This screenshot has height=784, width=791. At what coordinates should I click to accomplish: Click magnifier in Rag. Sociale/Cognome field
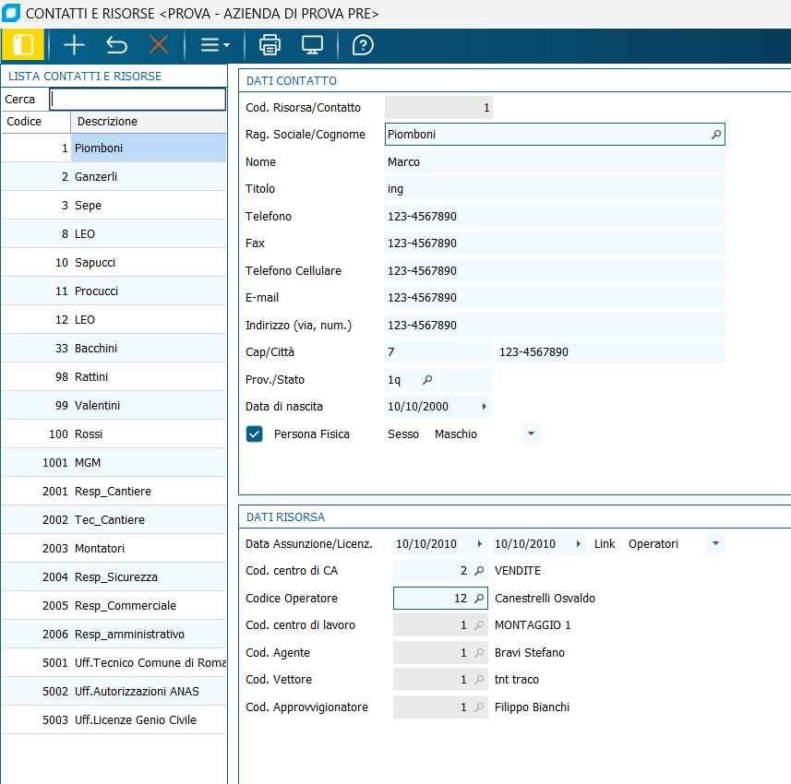[x=715, y=135]
